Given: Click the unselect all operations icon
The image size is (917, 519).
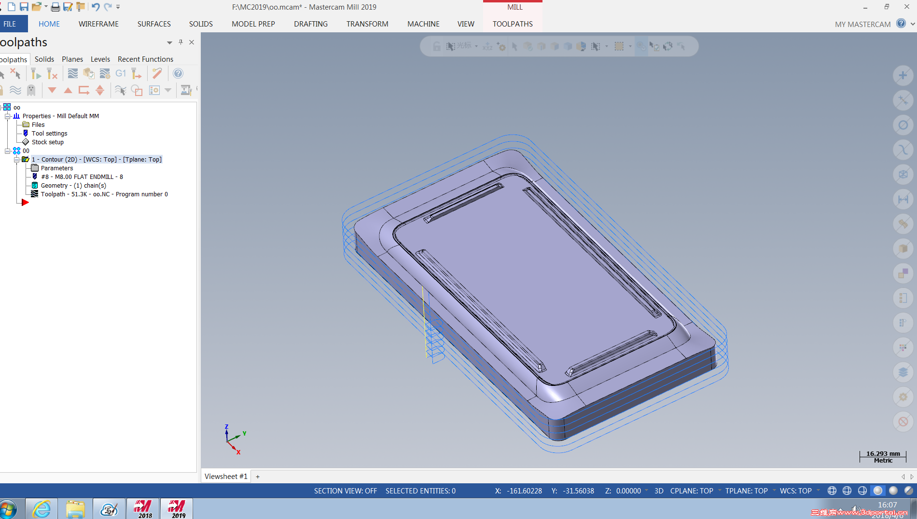Looking at the screenshot, I should (15, 73).
